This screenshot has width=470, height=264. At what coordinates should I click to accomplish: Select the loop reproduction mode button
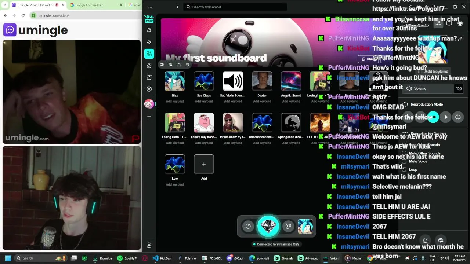(x=458, y=117)
